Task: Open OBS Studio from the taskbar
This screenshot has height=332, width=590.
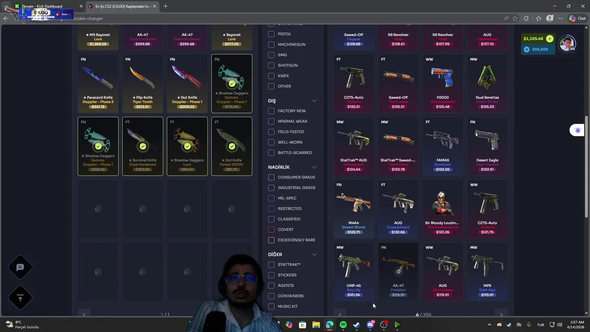Action: click(383, 325)
